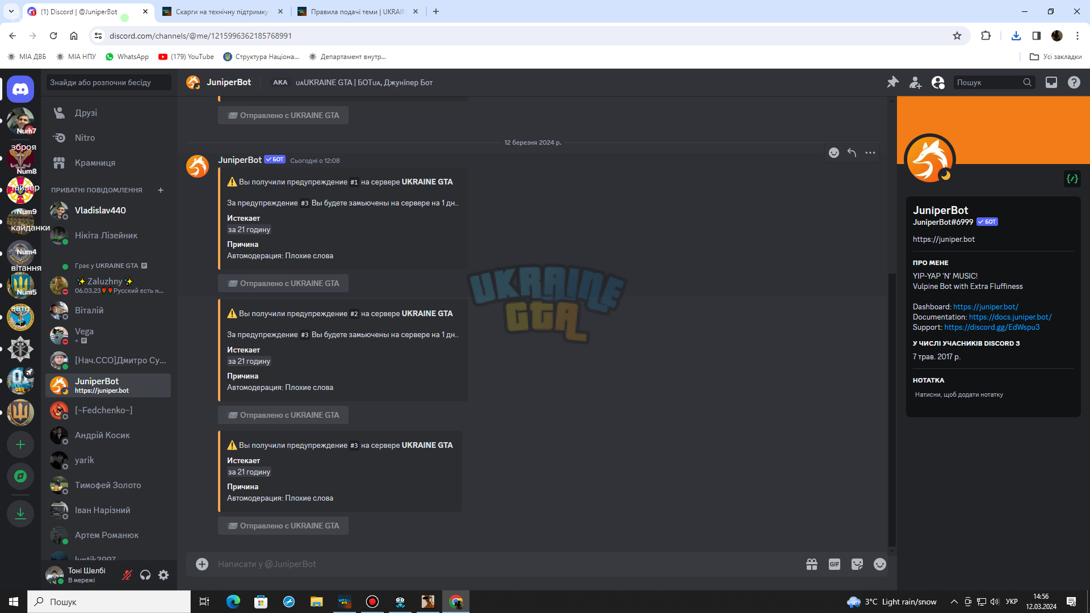Open docs.juniper.bot documentation link
The width and height of the screenshot is (1090, 613).
click(x=1010, y=317)
